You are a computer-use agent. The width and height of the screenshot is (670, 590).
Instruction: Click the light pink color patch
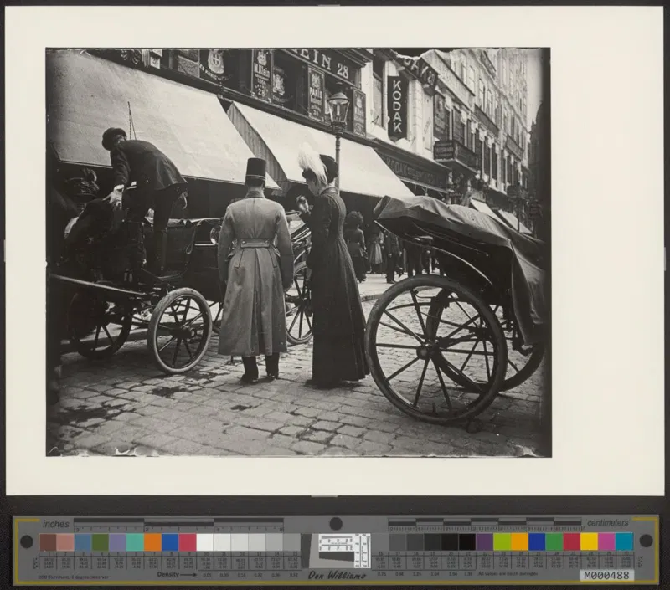(x=65, y=542)
